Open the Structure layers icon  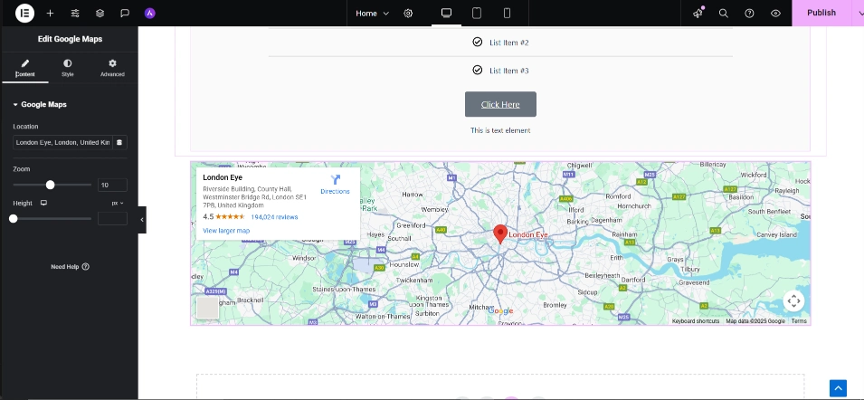point(100,14)
